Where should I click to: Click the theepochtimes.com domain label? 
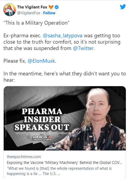point(24,157)
